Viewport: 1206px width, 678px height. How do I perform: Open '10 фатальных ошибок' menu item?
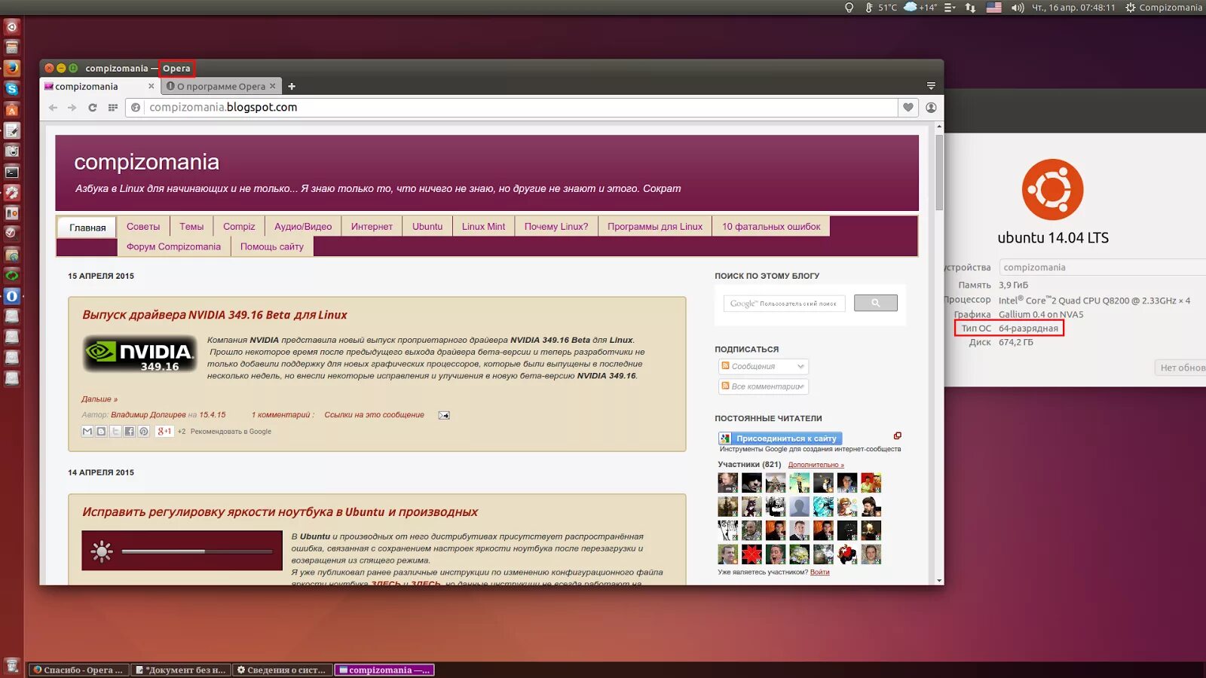pos(771,227)
